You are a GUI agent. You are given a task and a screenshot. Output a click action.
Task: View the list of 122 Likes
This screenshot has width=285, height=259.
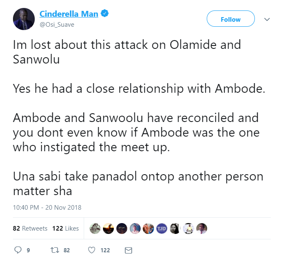tap(65, 229)
